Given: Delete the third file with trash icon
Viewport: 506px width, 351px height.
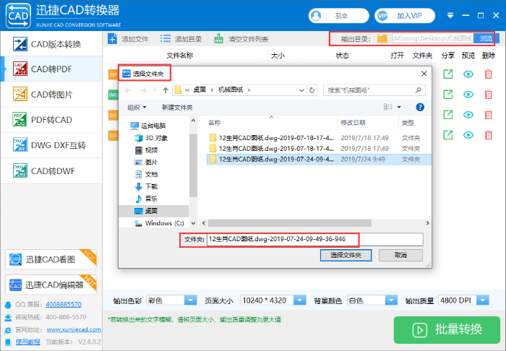Looking at the screenshot, I should tap(488, 115).
